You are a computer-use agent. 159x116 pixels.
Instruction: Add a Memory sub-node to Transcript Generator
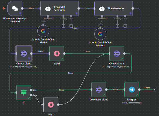pos(63,26)
